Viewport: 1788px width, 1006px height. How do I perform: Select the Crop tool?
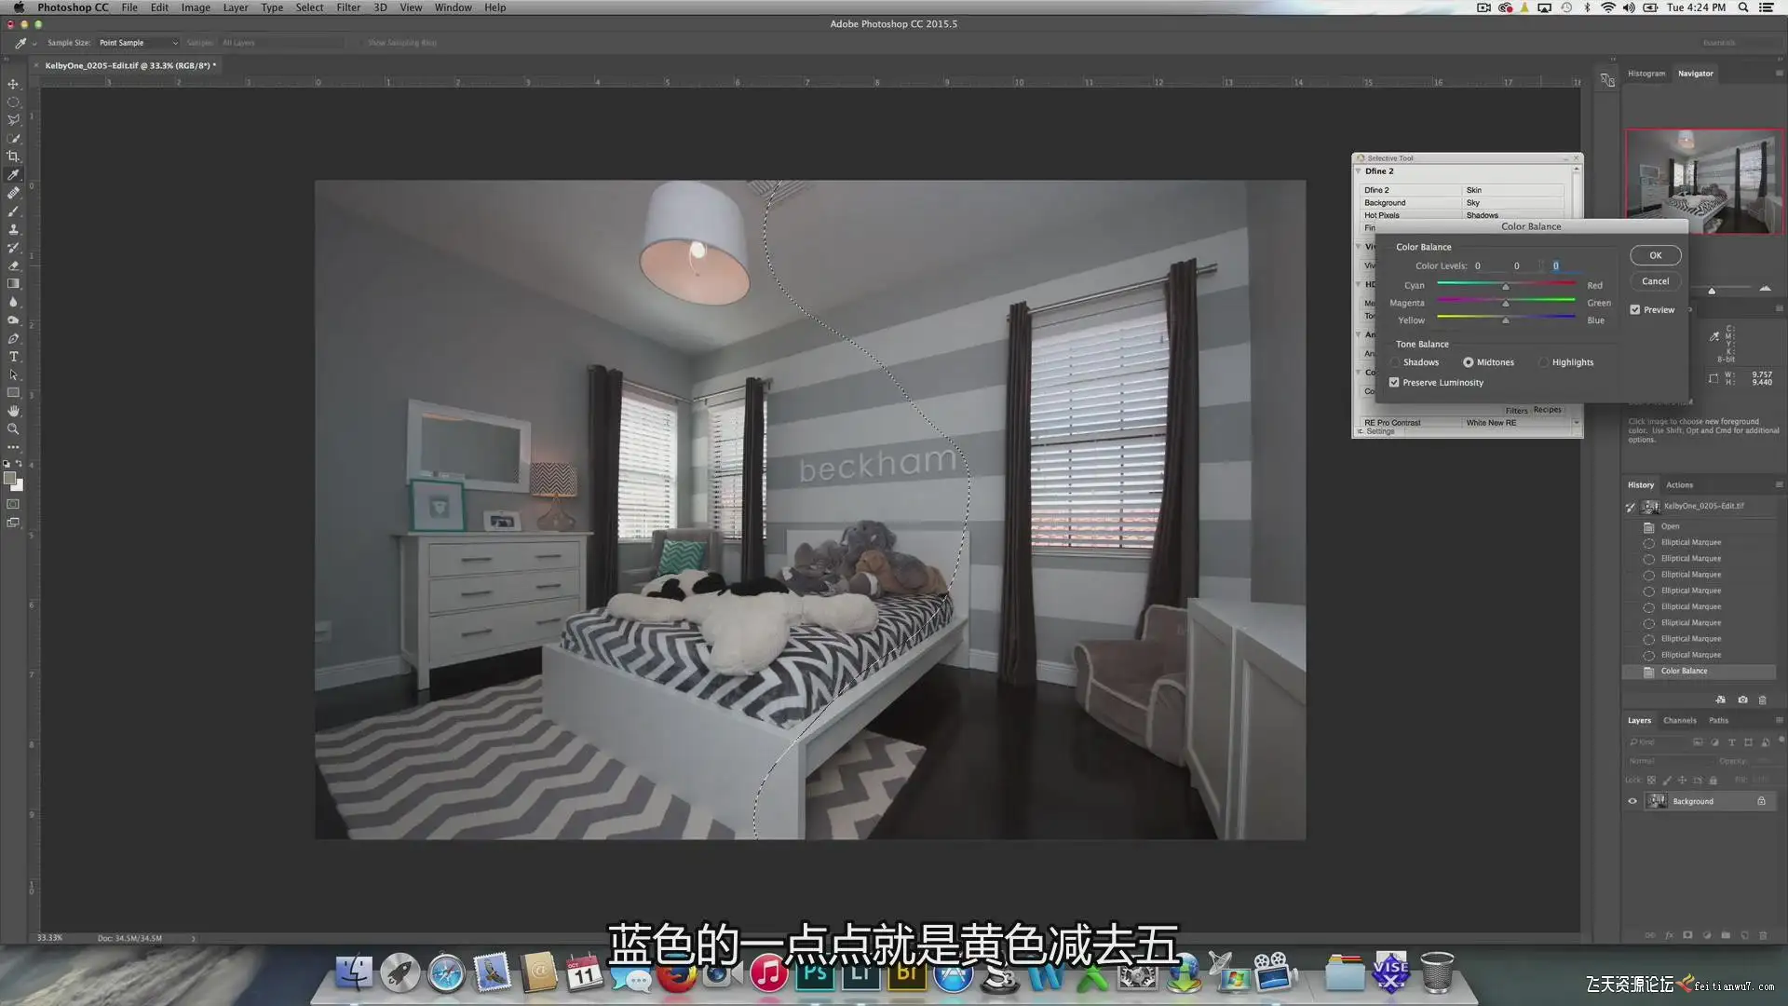coord(13,156)
